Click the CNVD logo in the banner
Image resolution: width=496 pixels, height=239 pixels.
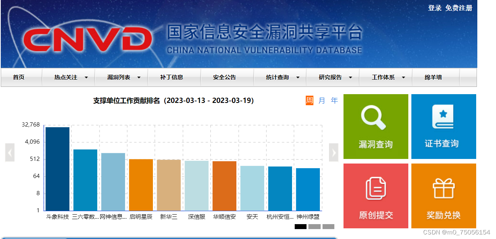click(x=87, y=39)
